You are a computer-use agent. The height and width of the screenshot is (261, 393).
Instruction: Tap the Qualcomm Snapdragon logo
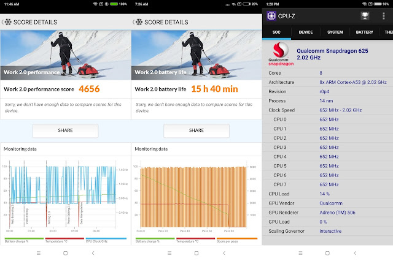click(x=281, y=54)
